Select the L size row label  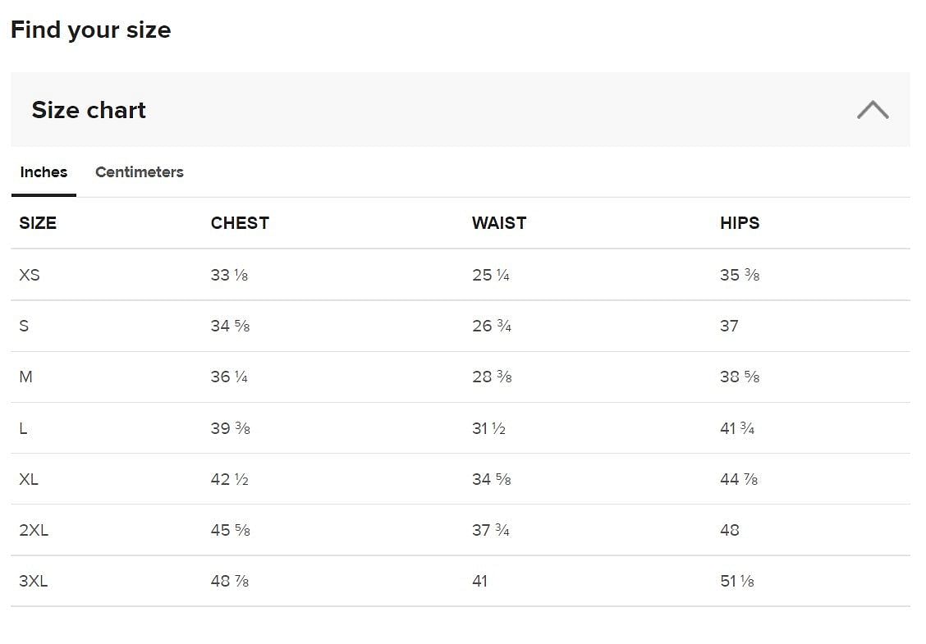23,428
